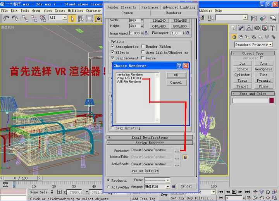Select the Select and Link tool
This screenshot has width=279, height=201.
[x=25, y=18]
